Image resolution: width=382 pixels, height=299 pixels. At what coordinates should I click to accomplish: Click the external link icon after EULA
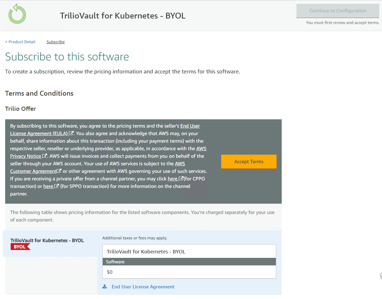(71, 133)
